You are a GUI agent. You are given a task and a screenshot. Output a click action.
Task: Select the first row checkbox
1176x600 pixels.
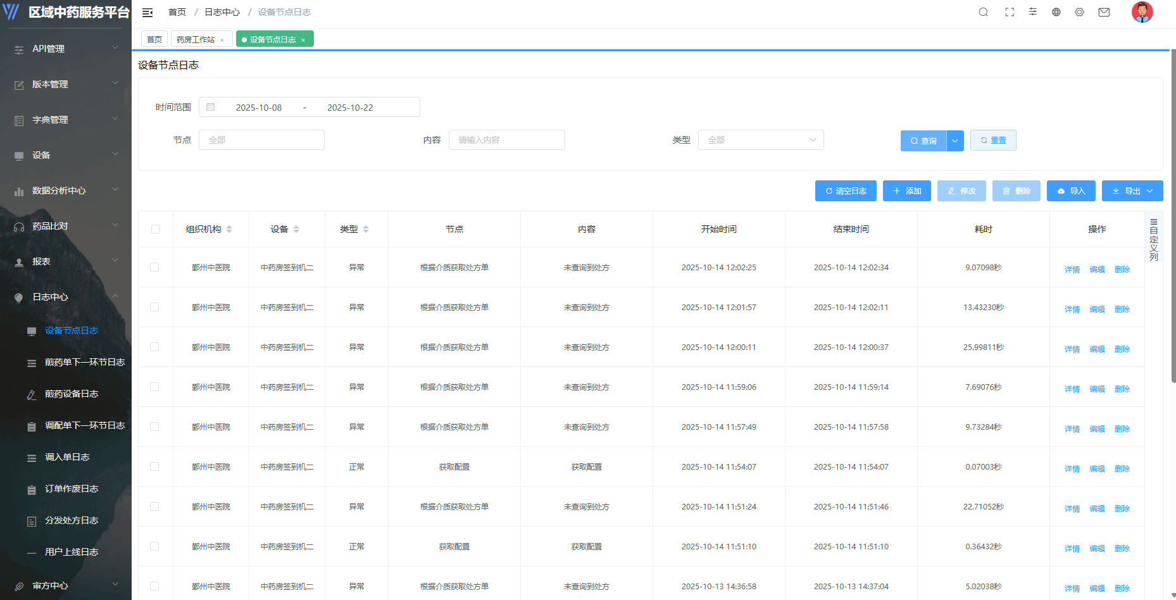154,267
